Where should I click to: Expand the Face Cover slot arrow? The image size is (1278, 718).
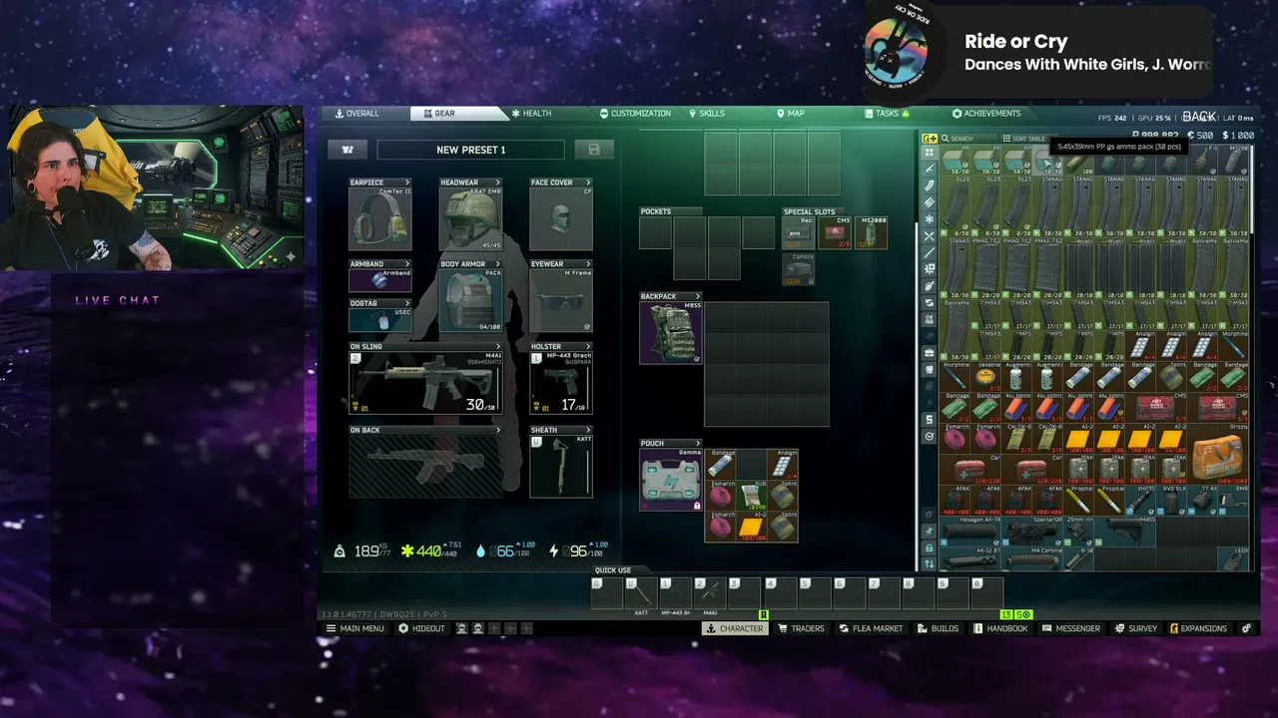(588, 182)
